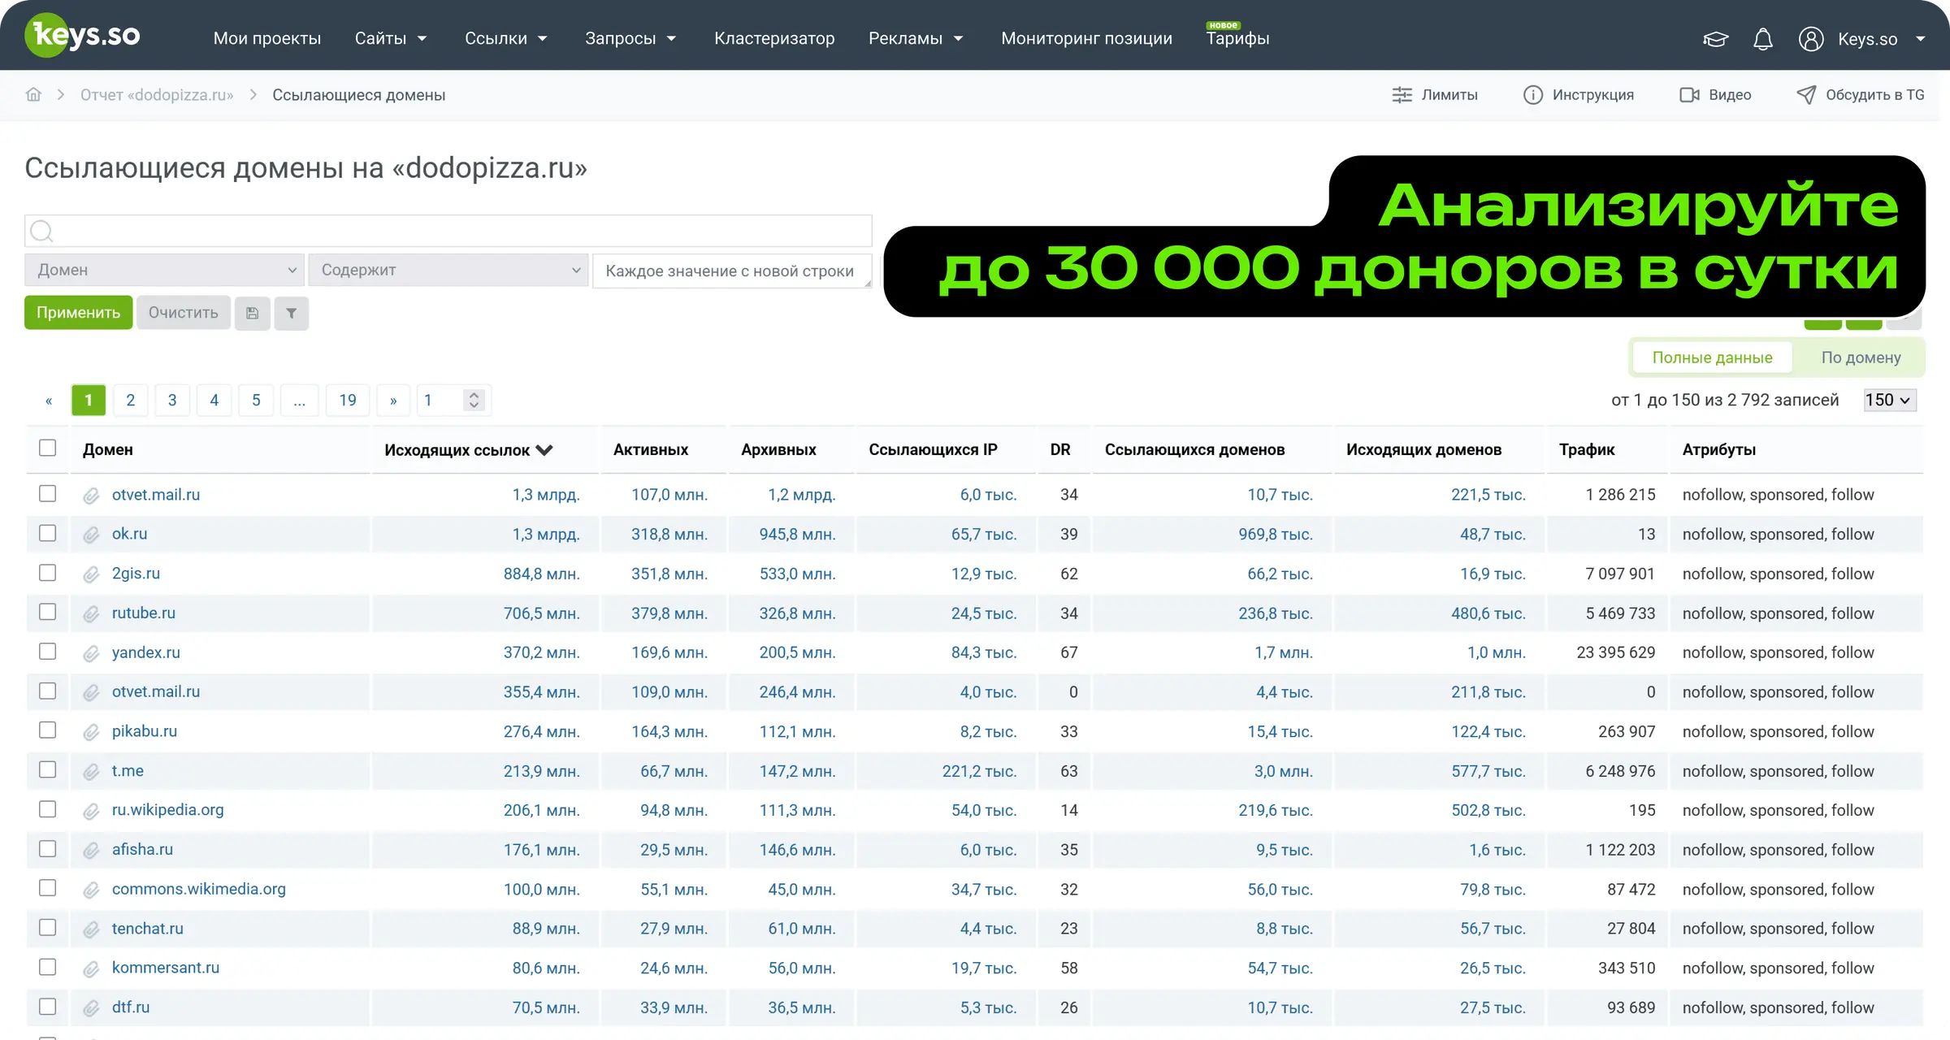Go to next page arrow »

[x=393, y=400]
